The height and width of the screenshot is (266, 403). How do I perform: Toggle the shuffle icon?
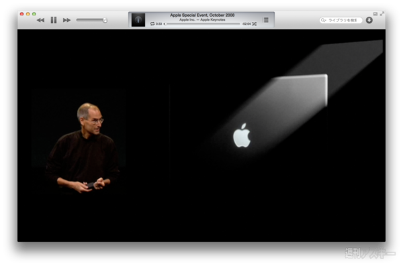click(254, 24)
